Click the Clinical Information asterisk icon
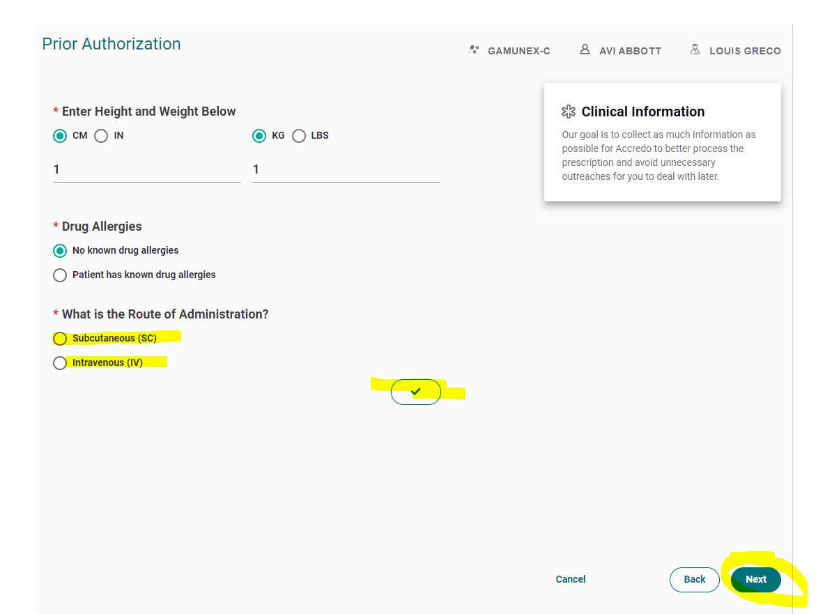This screenshot has height=614, width=816. 569,112
